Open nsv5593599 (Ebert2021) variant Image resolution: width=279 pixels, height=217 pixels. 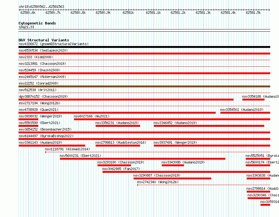pos(39,123)
